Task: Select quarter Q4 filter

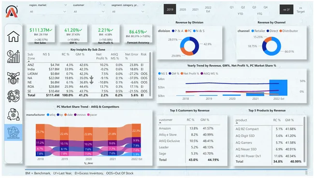Action: click(x=266, y=7)
